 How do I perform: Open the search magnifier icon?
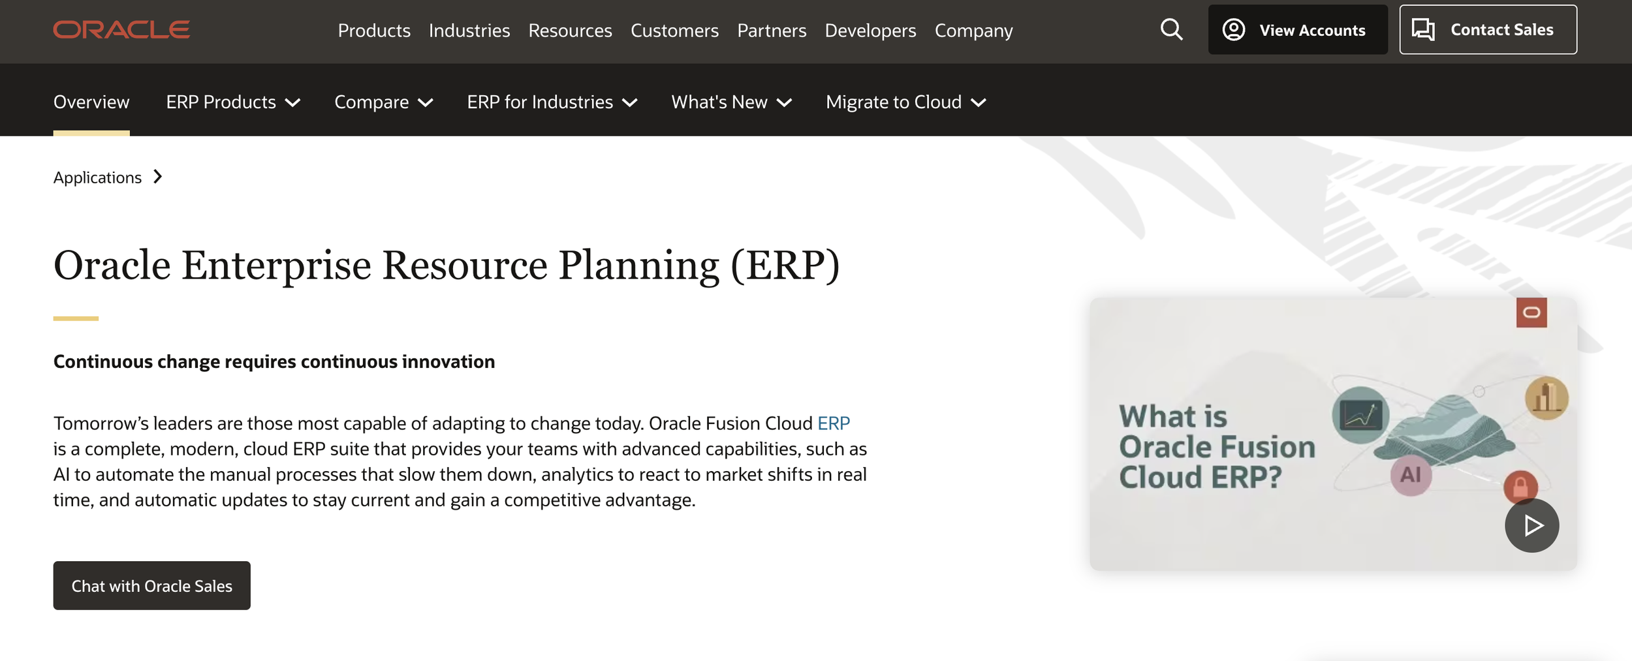(x=1171, y=29)
